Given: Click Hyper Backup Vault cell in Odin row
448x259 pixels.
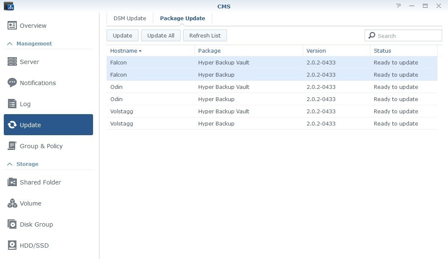Looking at the screenshot, I should coord(224,87).
